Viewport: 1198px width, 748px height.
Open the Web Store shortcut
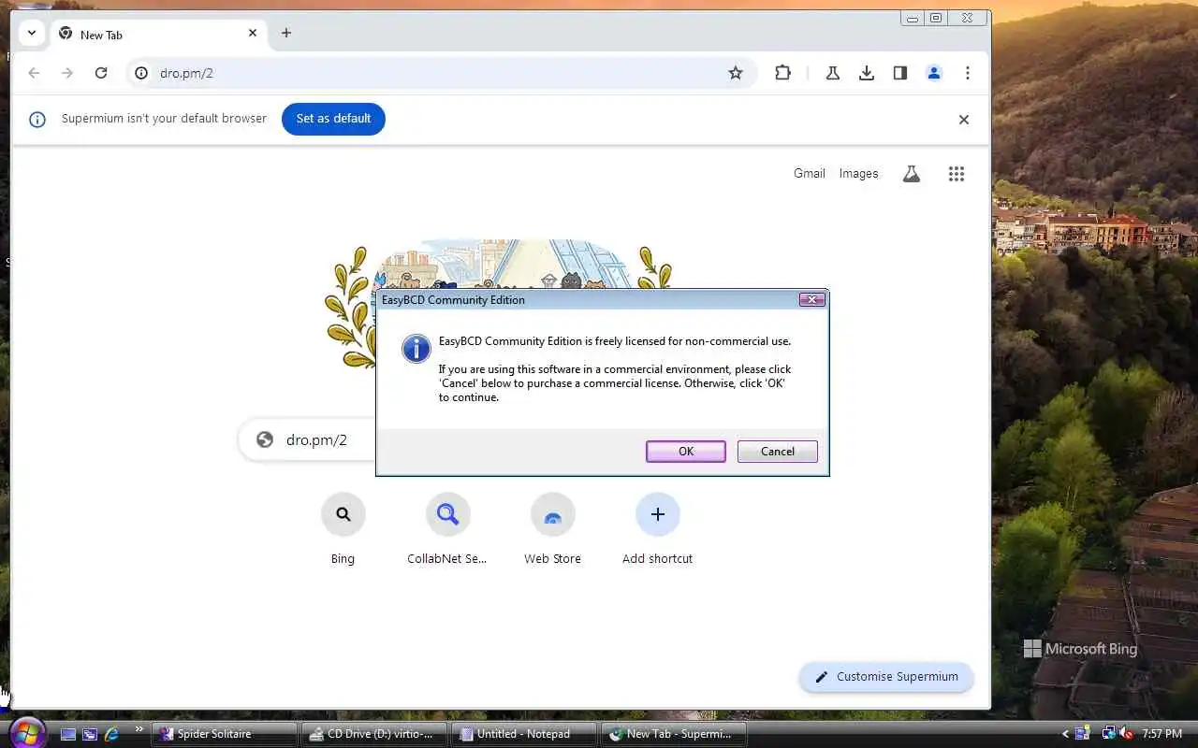click(x=552, y=529)
